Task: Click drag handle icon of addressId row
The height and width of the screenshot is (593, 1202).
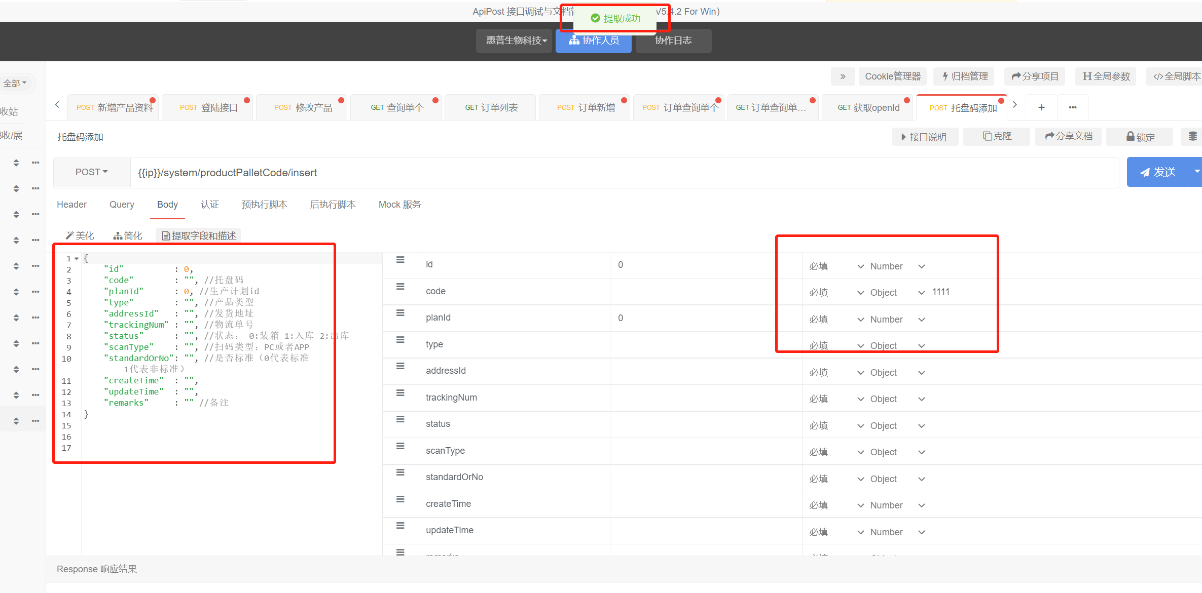Action: click(x=400, y=366)
